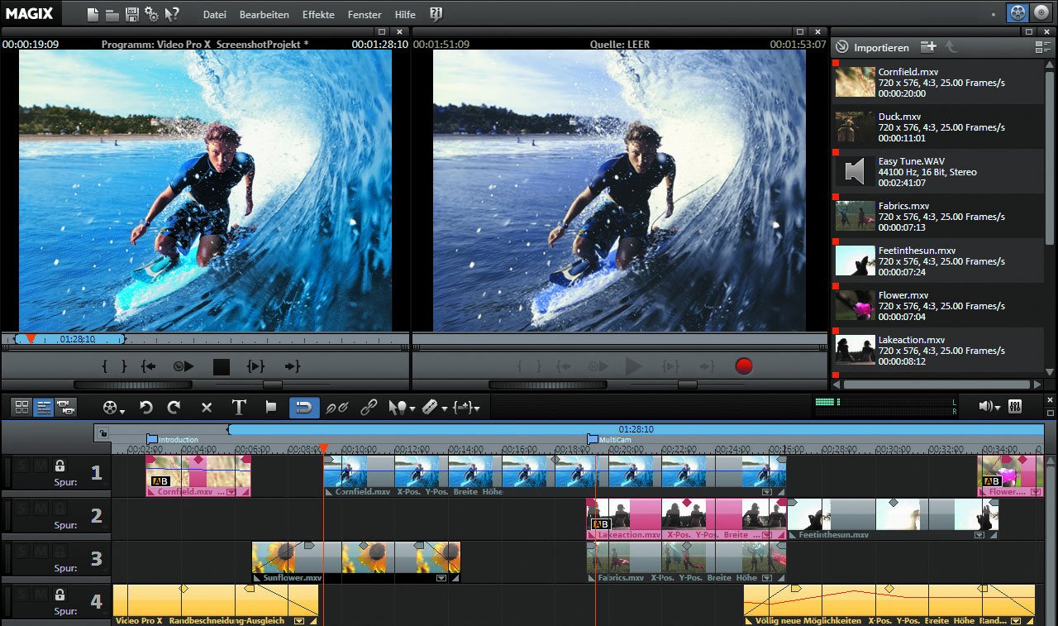Open the Effekte menu
This screenshot has width=1058, height=626.
pyautogui.click(x=318, y=14)
